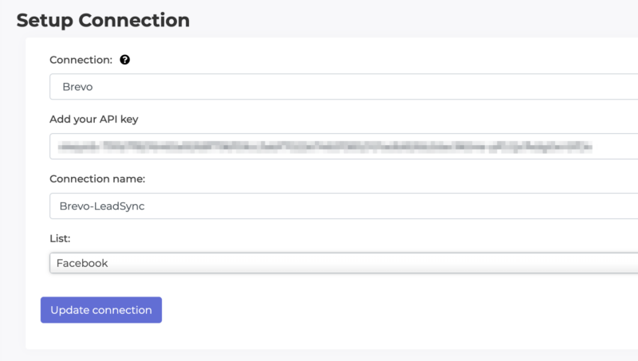638x361 pixels.
Task: Click the Brevo value in Connection selector
Action: click(79, 87)
